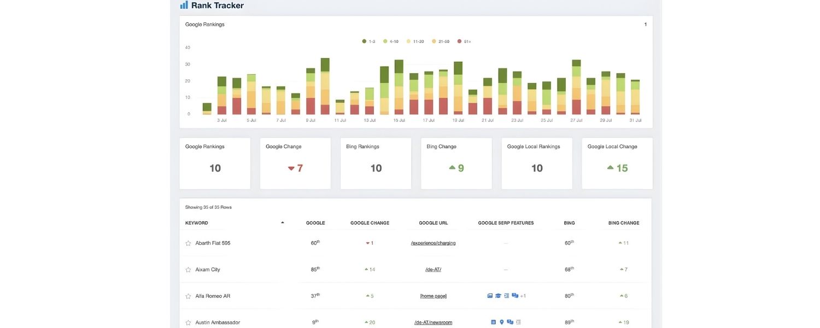Image resolution: width=820 pixels, height=328 pixels.
Task: Expand the +1 more SERP features indicator
Action: click(523, 296)
